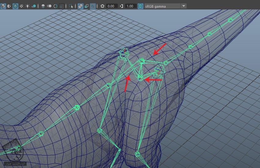Enable the Motion Blur icon

(49, 6)
